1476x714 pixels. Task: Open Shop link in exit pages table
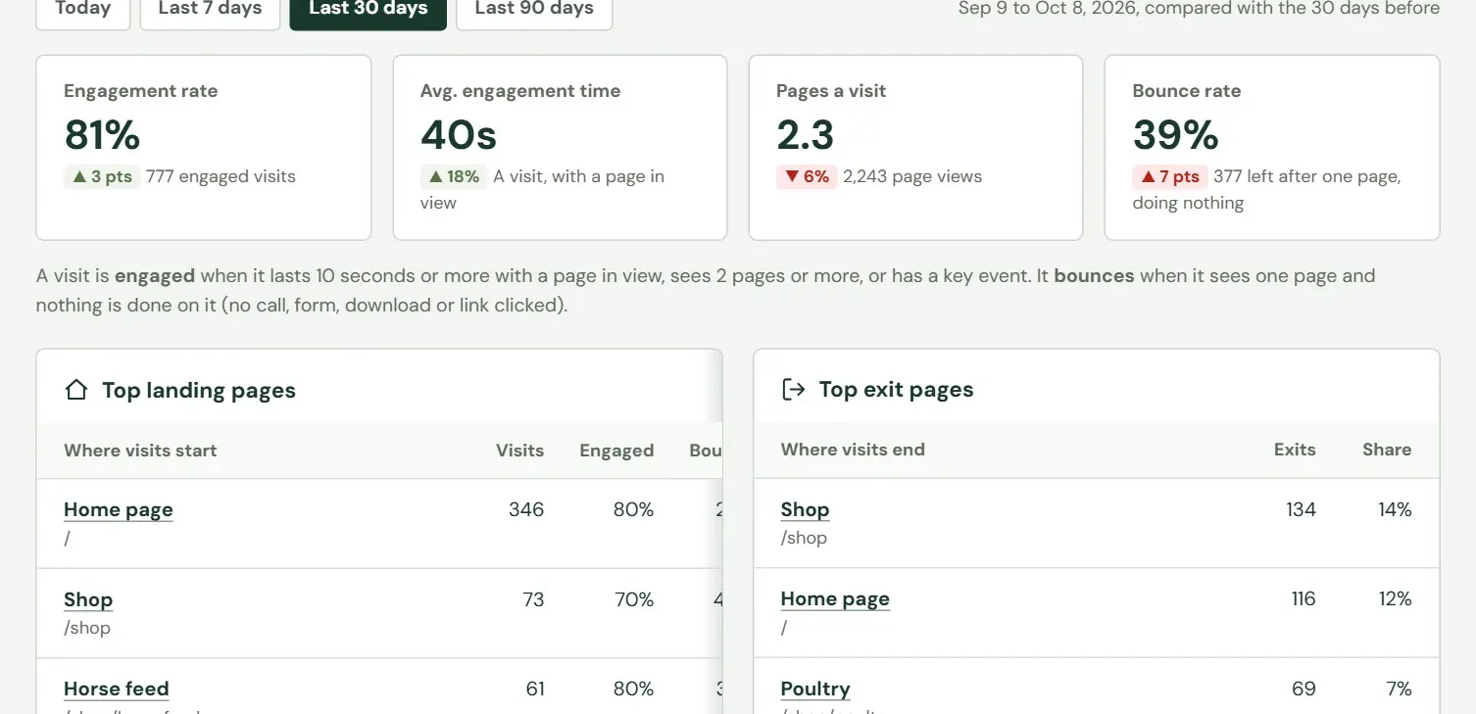[805, 509]
